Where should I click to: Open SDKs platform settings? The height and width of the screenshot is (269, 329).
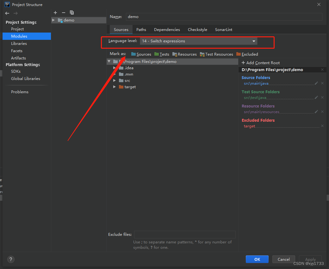16,71
